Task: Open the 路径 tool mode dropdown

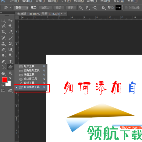Action: 21,8
